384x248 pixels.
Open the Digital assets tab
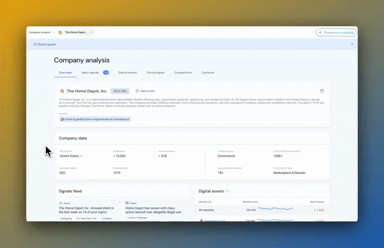tap(127, 73)
